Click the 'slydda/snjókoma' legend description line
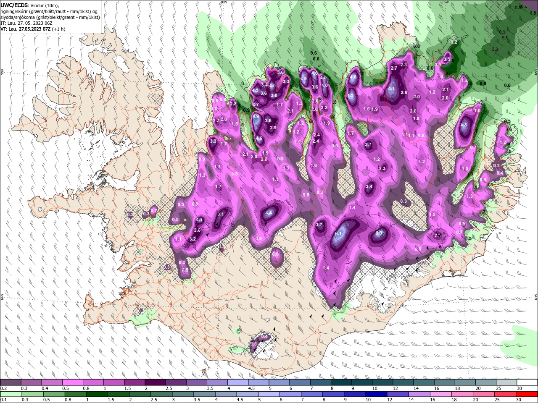Viewport: 538px width, 403px height. coord(50,17)
